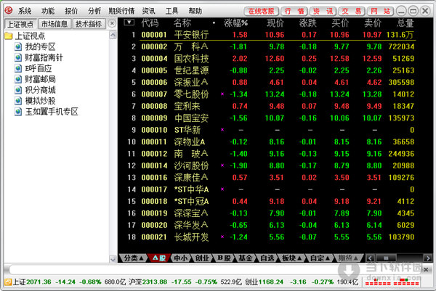Open 财富邮局 page icon
The height and width of the screenshot is (291, 436).
click(x=18, y=79)
